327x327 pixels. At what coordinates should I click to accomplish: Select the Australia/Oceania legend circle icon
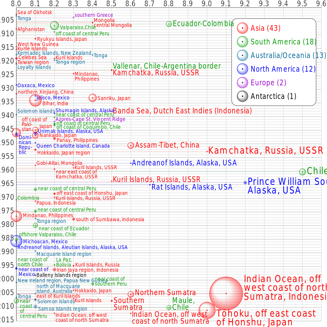pyautogui.click(x=242, y=55)
